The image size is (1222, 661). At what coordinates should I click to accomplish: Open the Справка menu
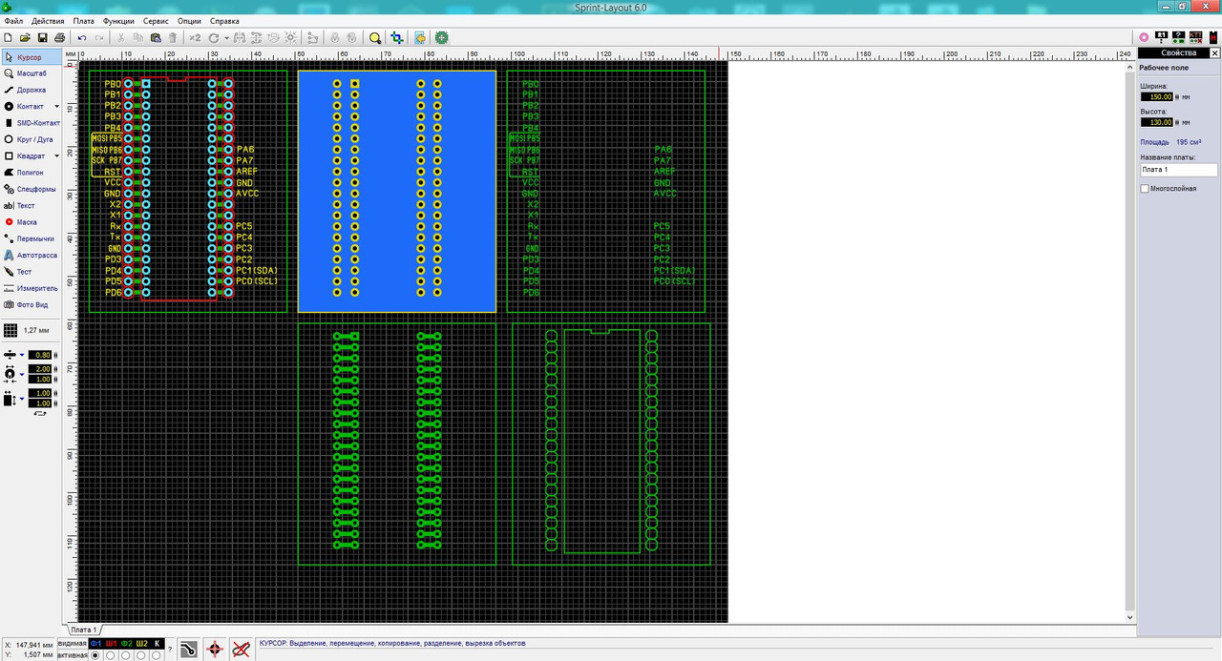coord(224,20)
